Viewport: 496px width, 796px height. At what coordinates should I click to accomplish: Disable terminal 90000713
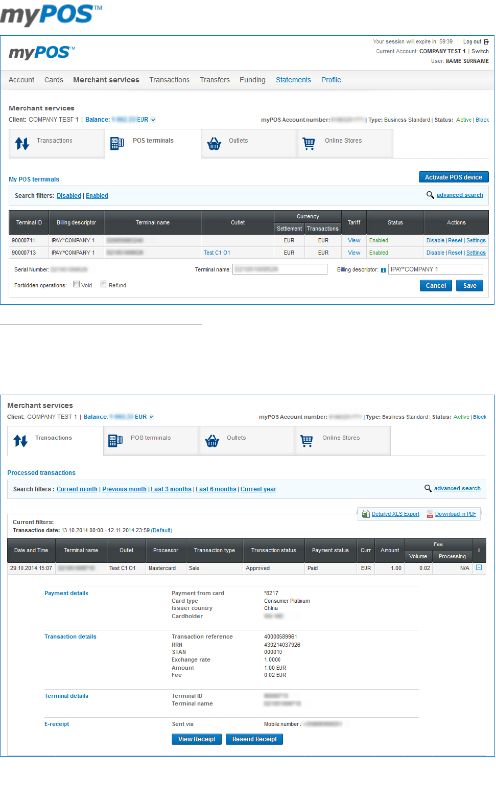pyautogui.click(x=435, y=253)
